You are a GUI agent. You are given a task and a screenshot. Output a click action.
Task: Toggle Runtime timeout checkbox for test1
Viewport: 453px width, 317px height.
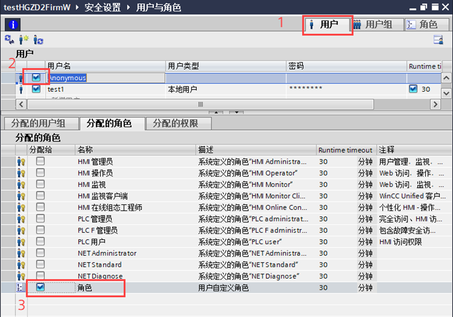pos(413,89)
